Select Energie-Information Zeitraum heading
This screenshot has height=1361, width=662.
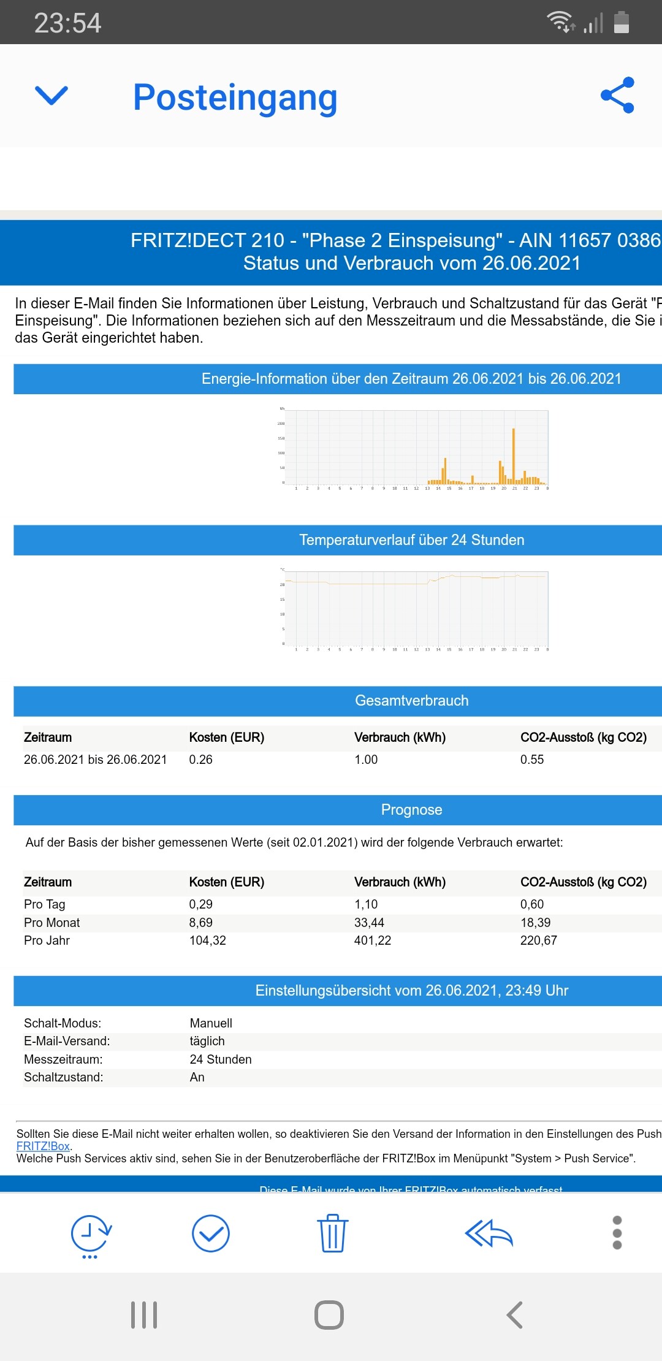point(412,379)
